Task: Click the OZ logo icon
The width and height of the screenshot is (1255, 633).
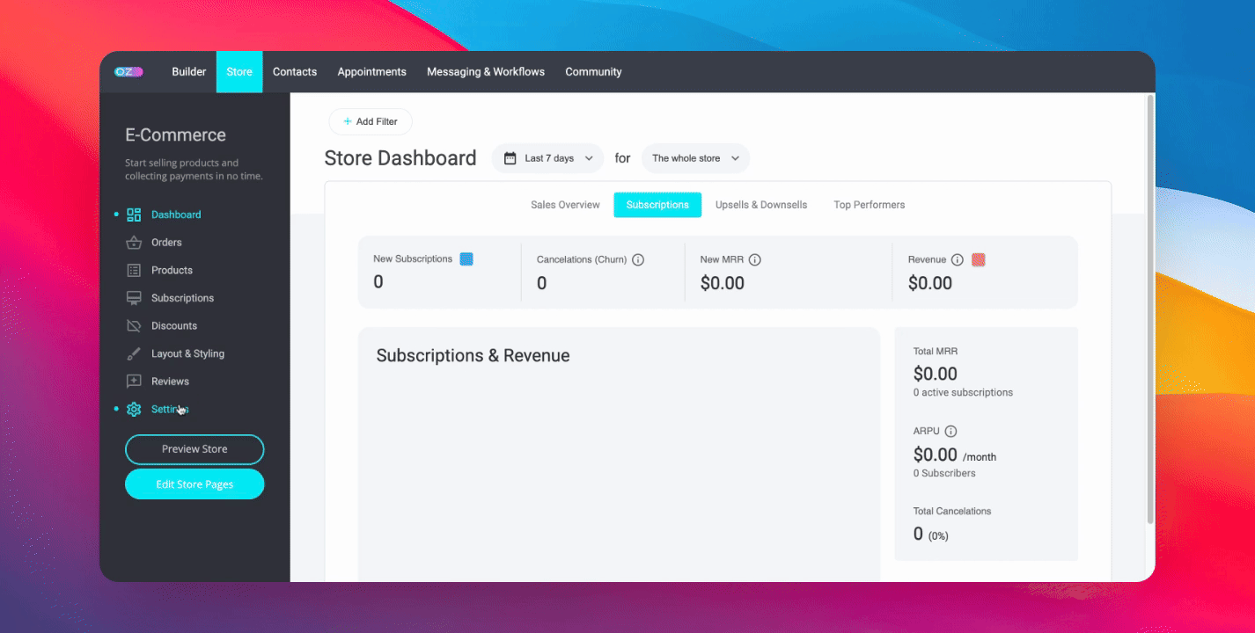Action: 128,72
